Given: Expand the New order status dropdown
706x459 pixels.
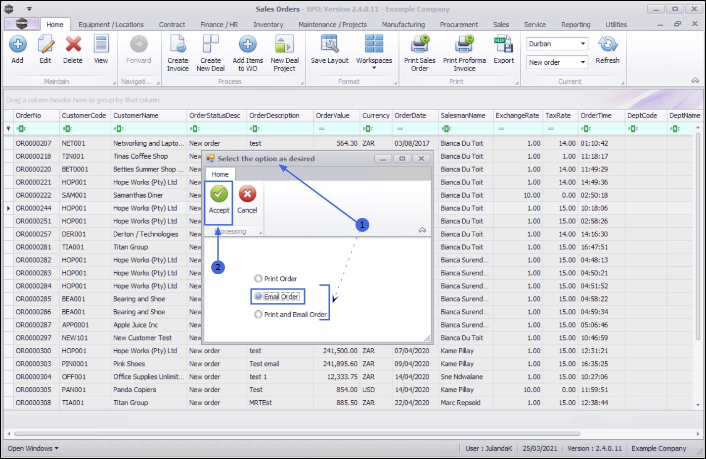Looking at the screenshot, I should (x=583, y=62).
